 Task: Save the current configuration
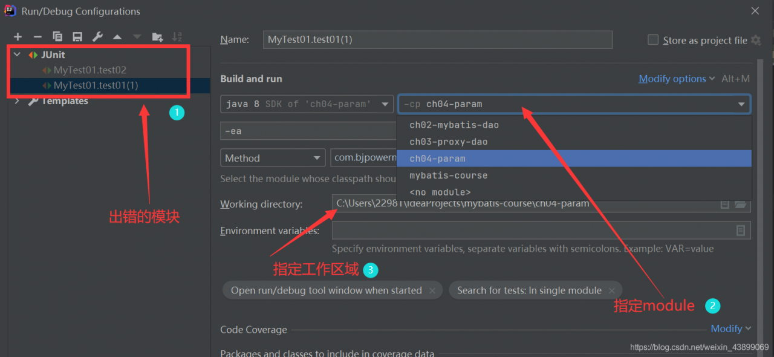78,36
